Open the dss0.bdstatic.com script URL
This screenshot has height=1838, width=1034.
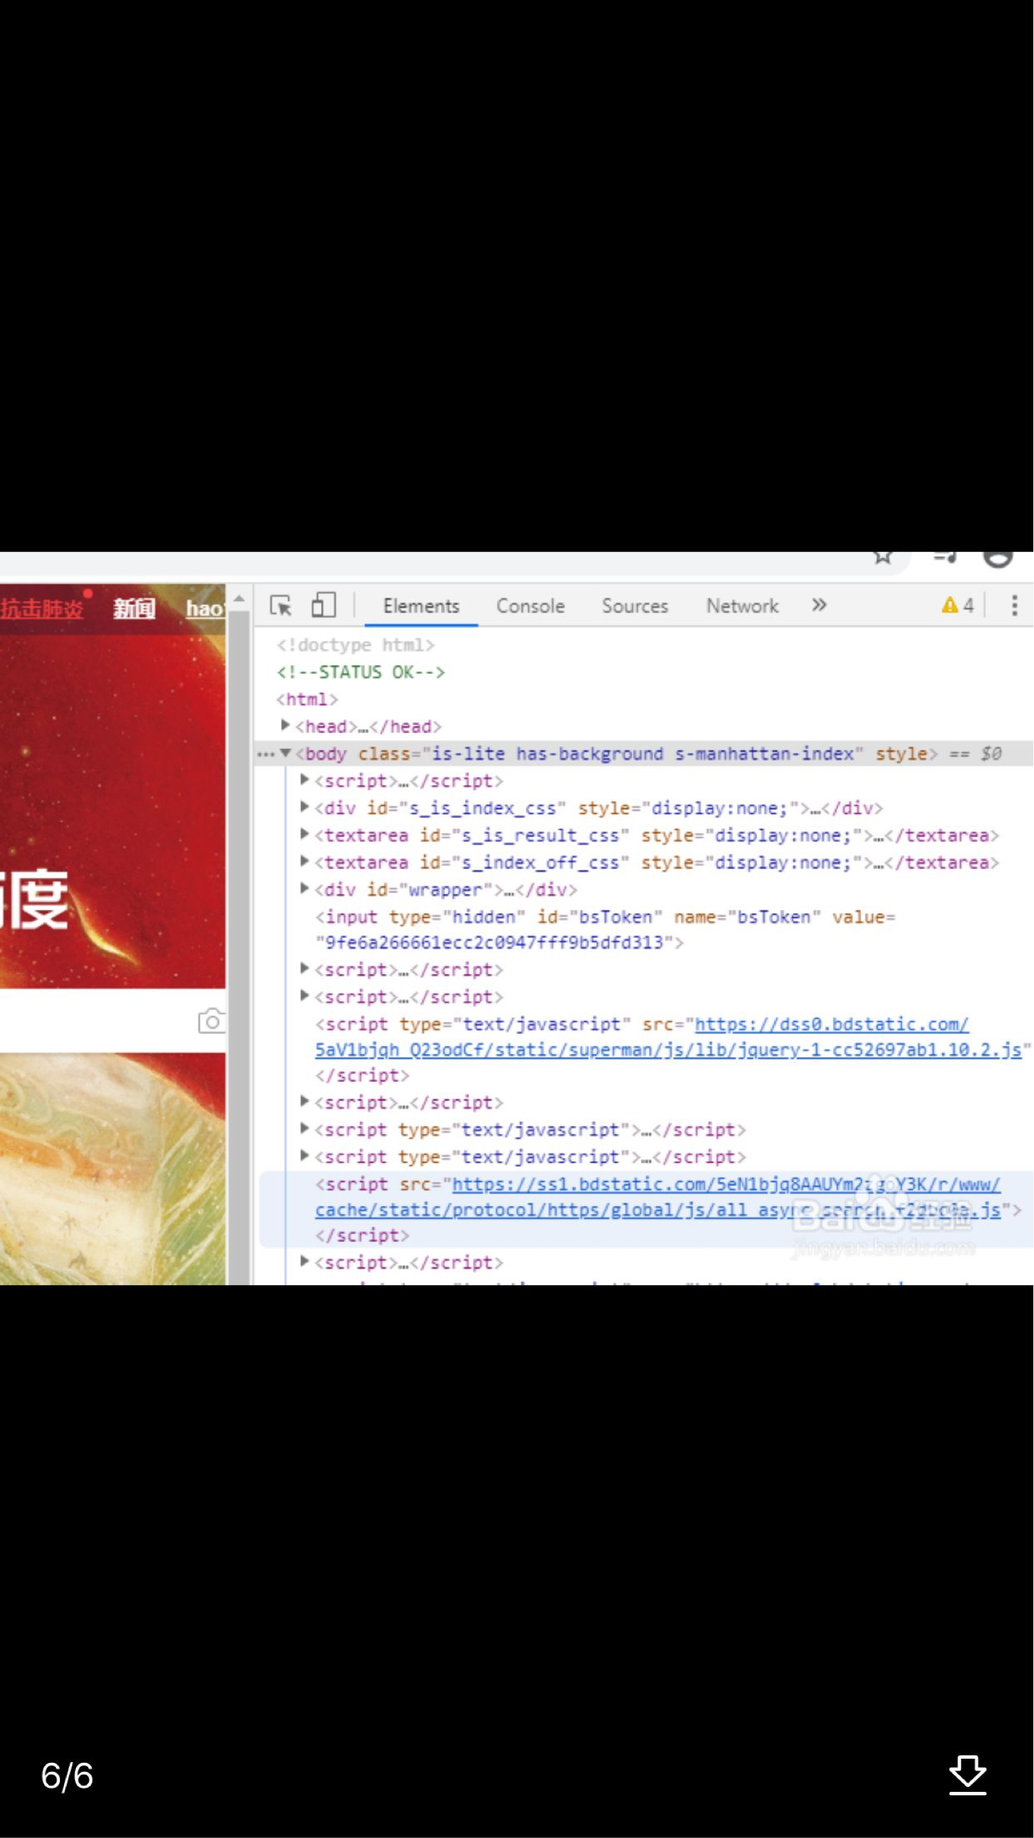(x=831, y=1024)
